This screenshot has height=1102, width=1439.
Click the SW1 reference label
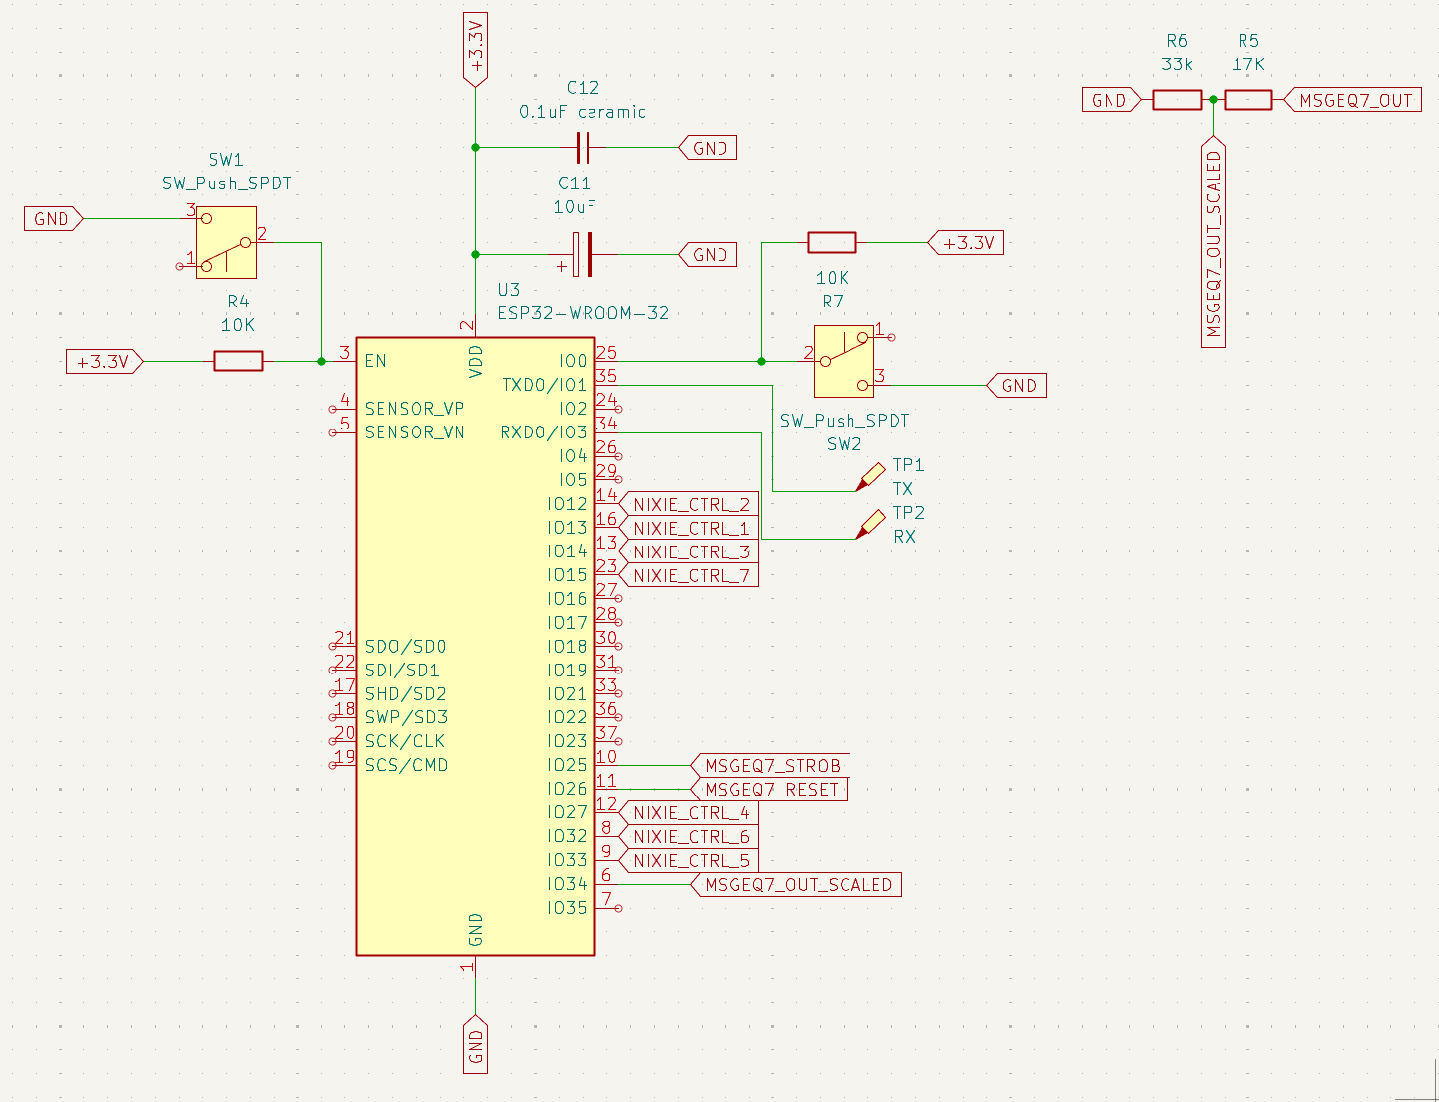226,160
